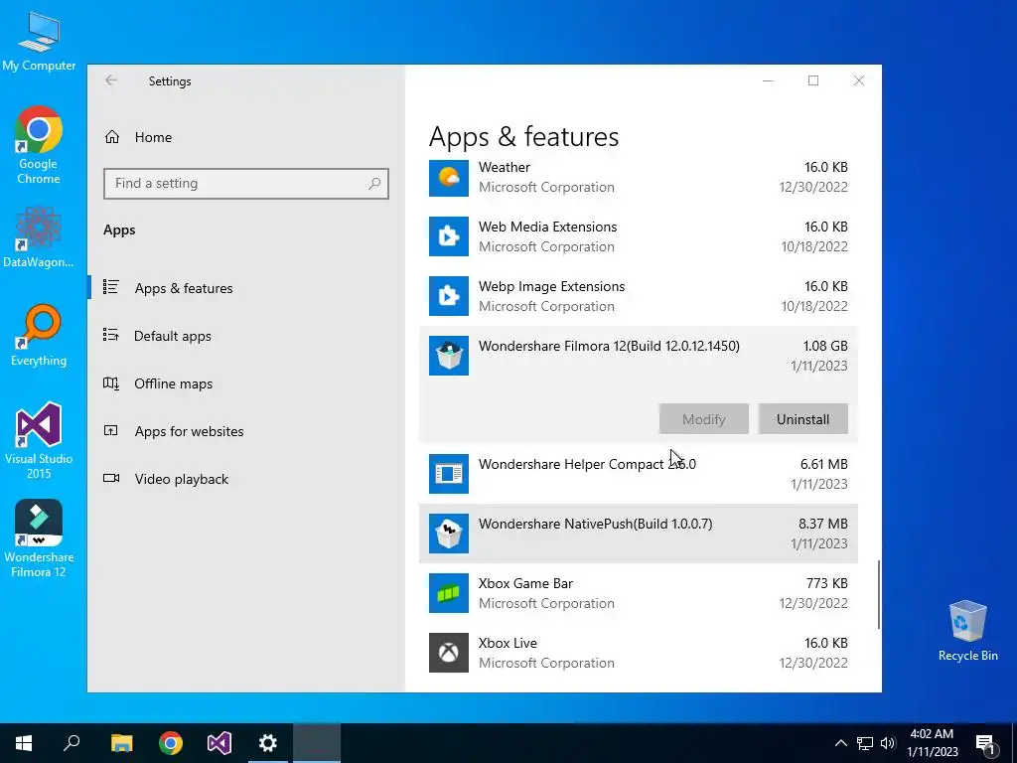1017x763 pixels.
Task: Select Web Media Extensions entry text
Action: [x=547, y=227]
